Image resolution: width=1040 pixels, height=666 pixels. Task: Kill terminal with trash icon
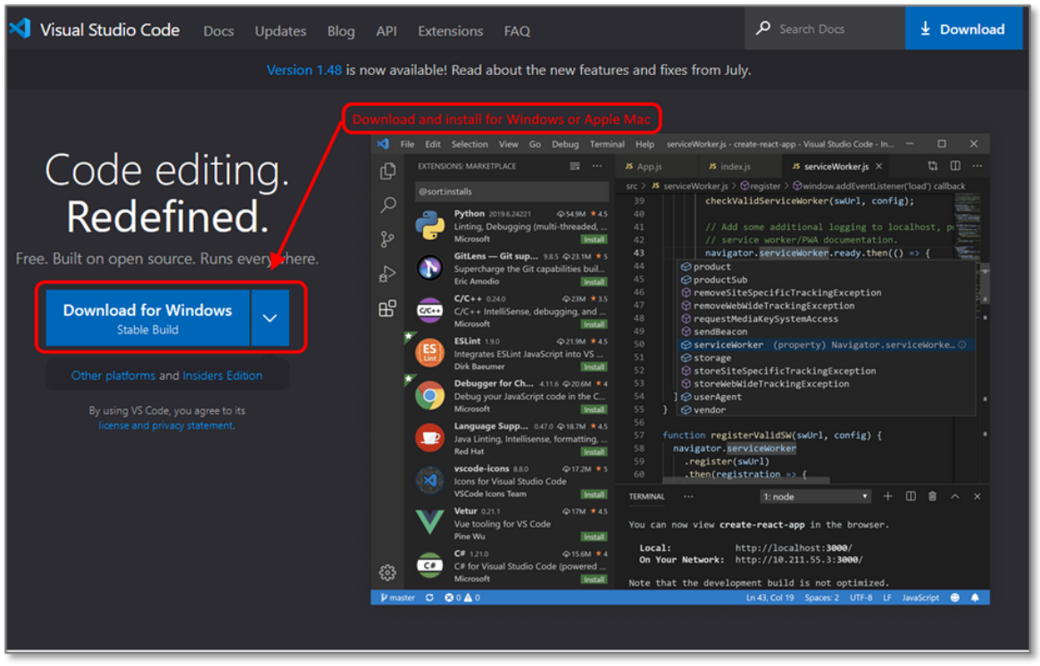(933, 497)
